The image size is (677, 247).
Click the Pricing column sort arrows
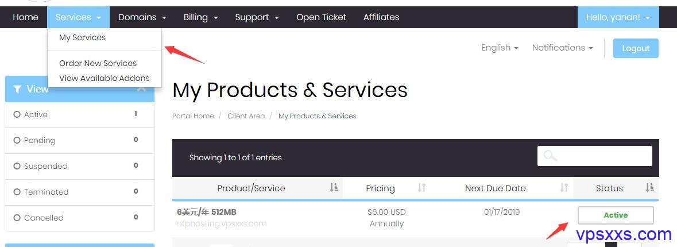click(x=422, y=187)
